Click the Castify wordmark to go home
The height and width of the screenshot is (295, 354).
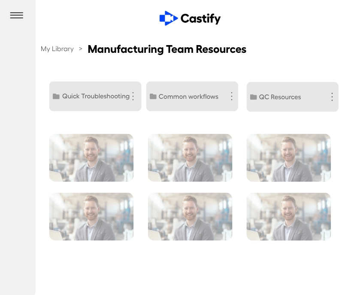201,18
